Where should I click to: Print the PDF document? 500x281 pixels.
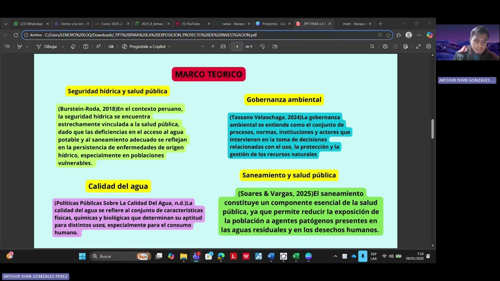(x=385, y=46)
